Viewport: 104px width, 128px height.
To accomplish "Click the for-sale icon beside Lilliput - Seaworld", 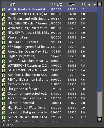I will (4, 103).
